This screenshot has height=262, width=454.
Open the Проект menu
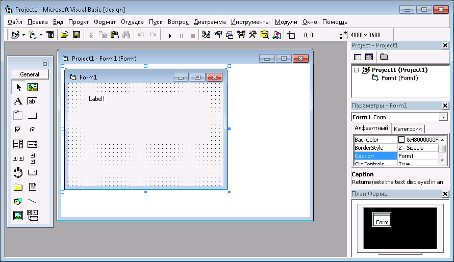(x=79, y=22)
